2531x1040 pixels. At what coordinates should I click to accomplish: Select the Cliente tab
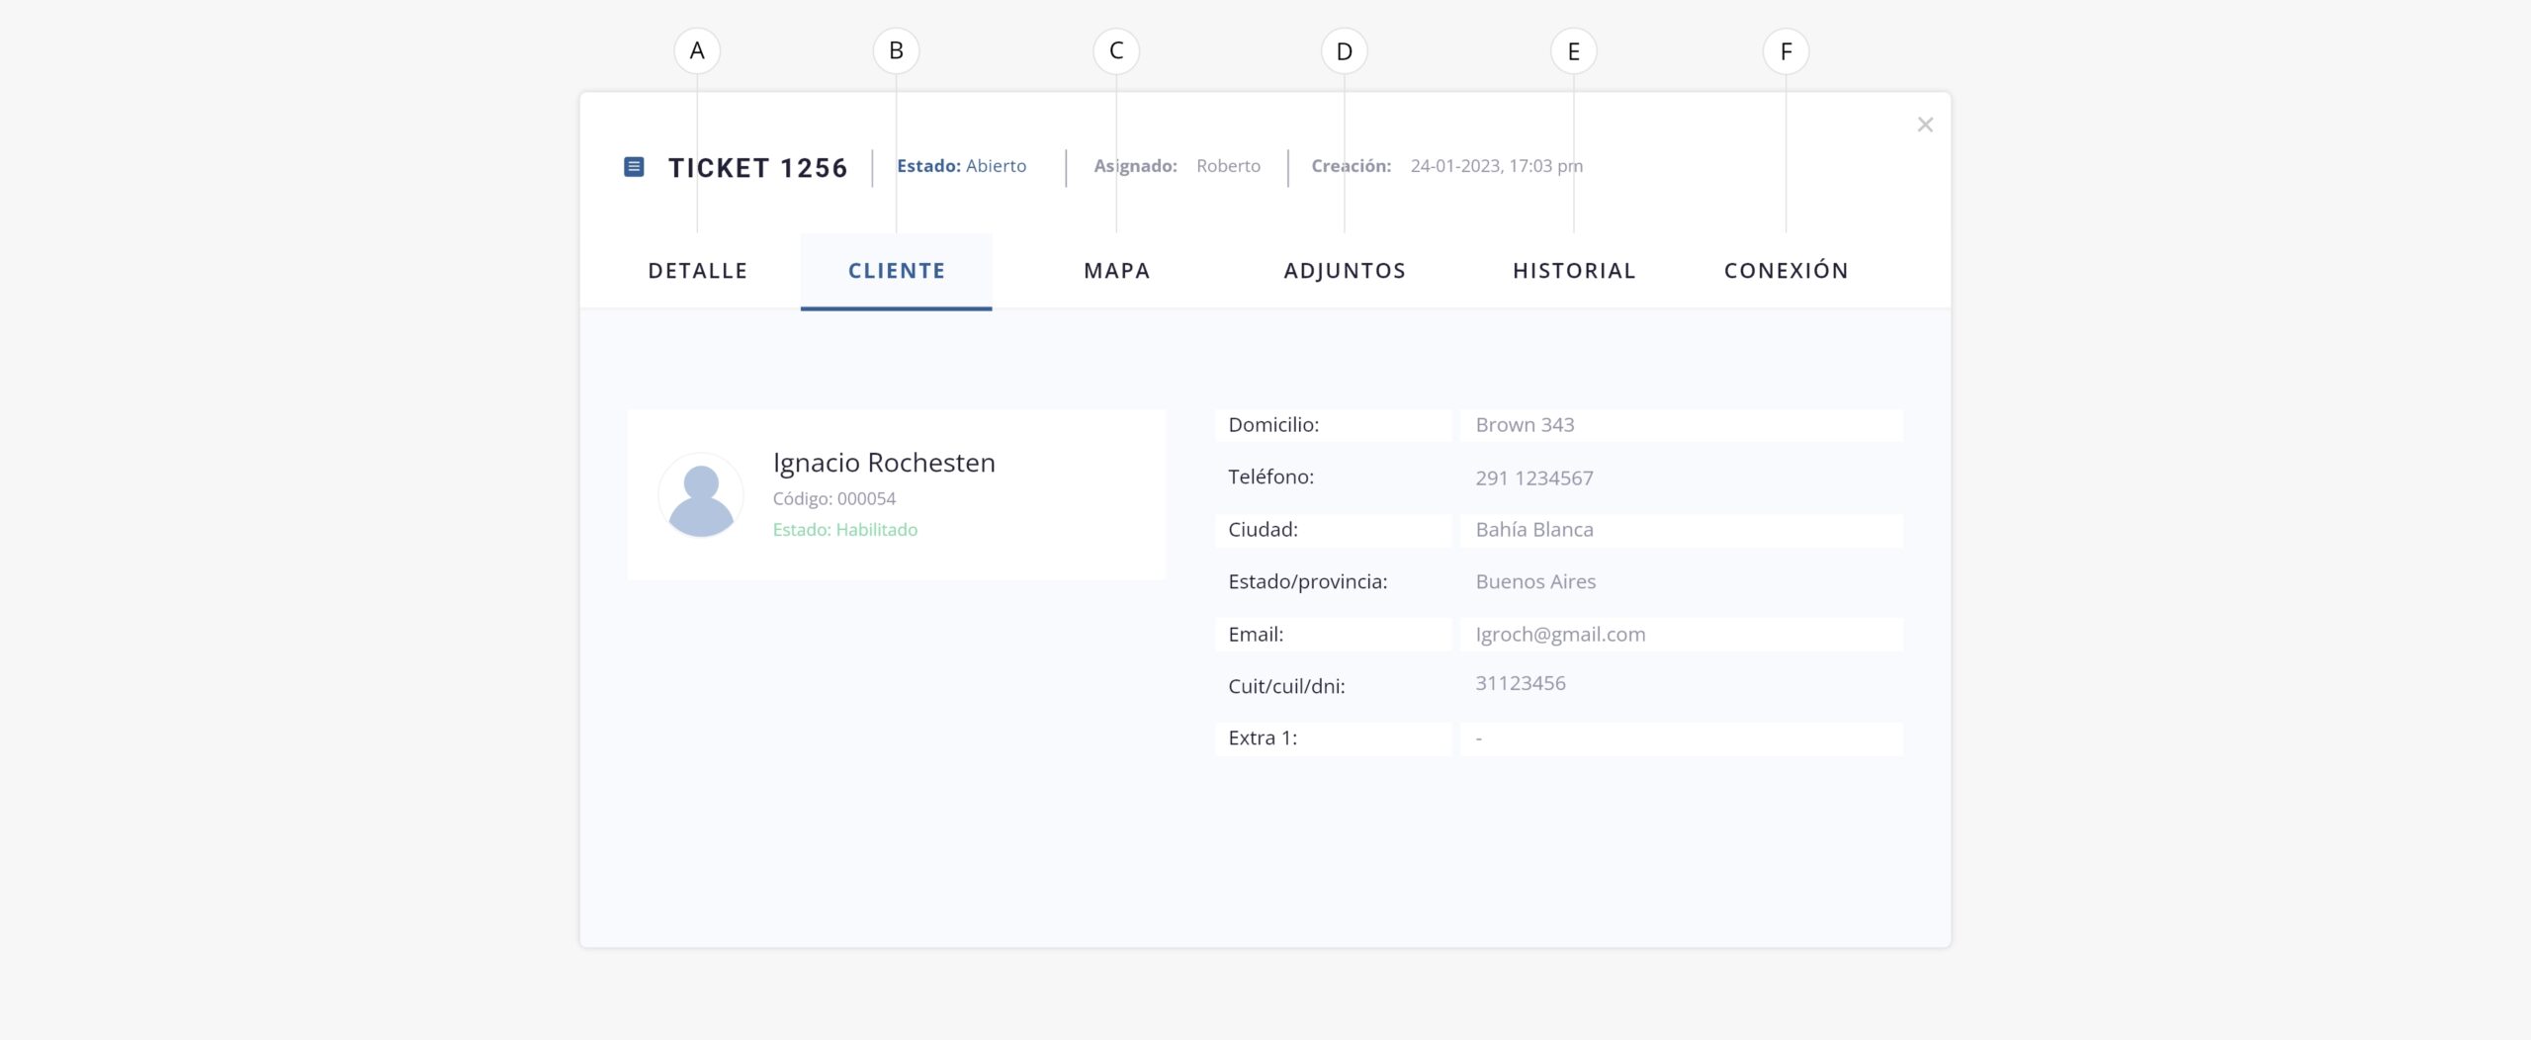pyautogui.click(x=896, y=271)
